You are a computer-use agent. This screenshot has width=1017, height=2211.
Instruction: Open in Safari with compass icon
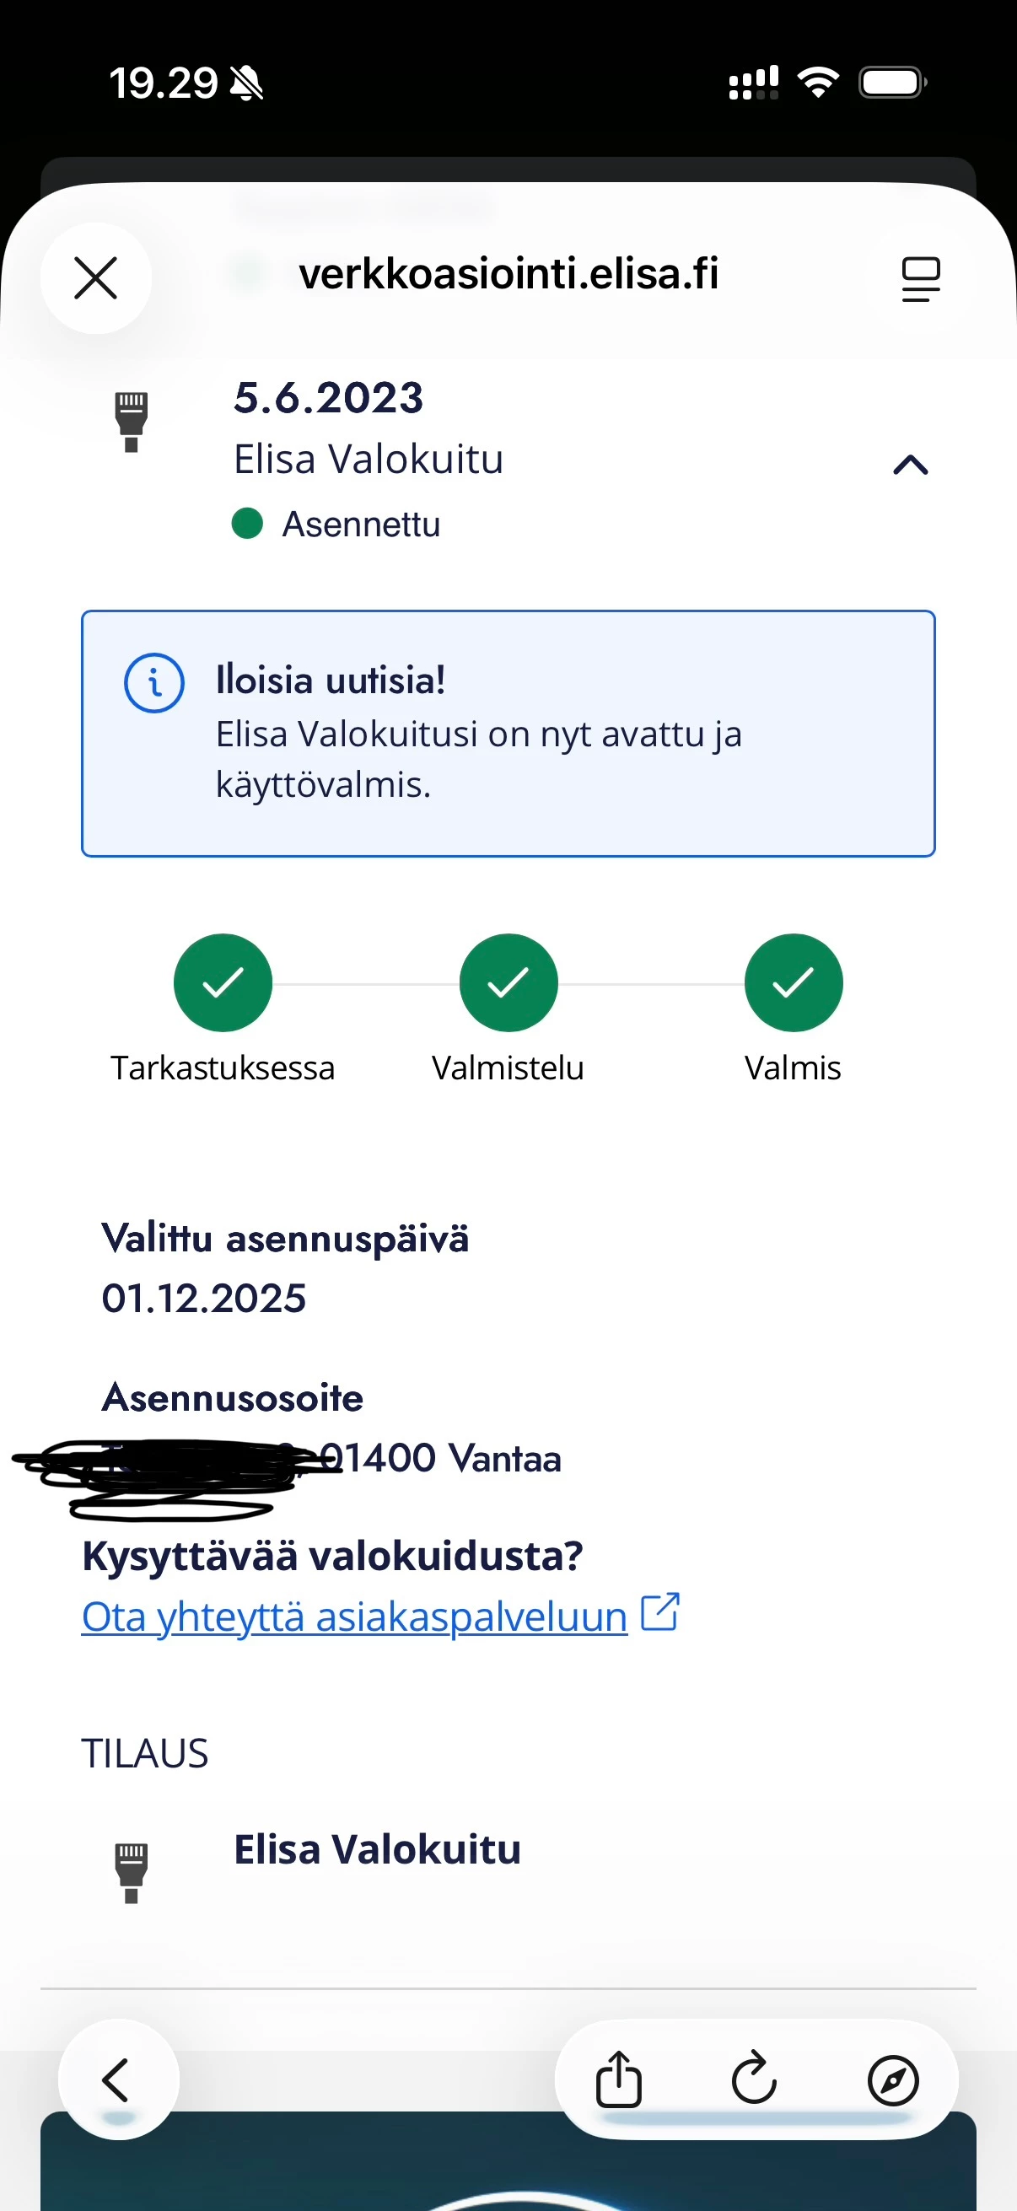(x=892, y=2079)
